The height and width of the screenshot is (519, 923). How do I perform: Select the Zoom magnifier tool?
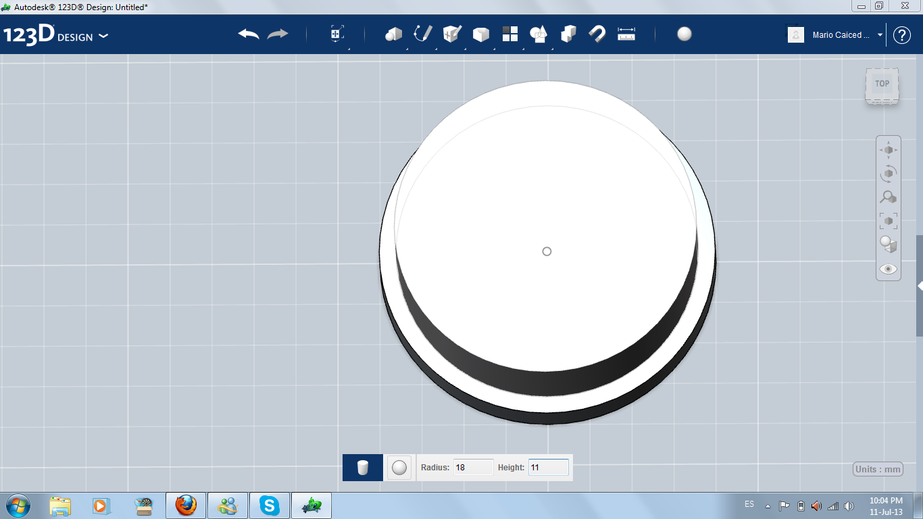pos(889,197)
